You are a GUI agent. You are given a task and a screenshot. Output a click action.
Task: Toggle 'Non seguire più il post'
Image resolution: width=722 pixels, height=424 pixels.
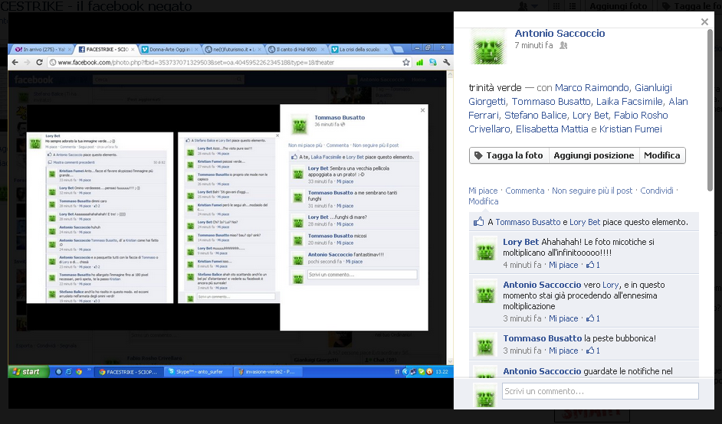tap(592, 191)
